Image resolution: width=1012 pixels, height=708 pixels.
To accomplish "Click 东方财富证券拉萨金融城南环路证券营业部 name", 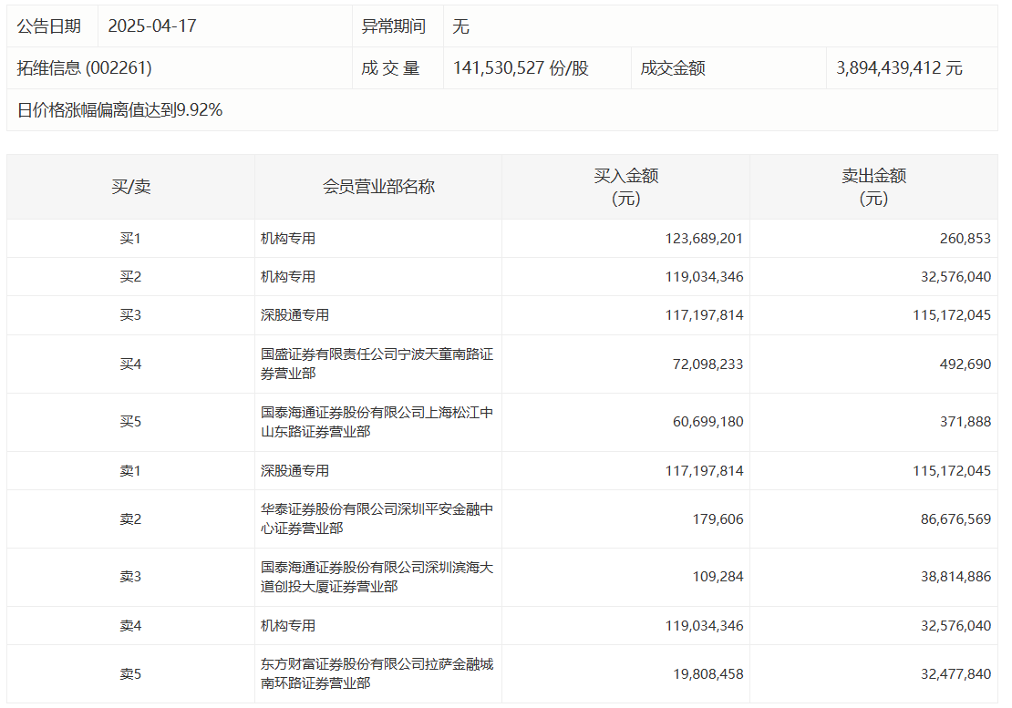I will (377, 673).
